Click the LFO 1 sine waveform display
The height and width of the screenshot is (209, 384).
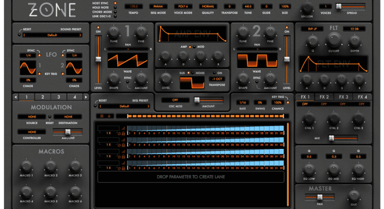(27, 67)
